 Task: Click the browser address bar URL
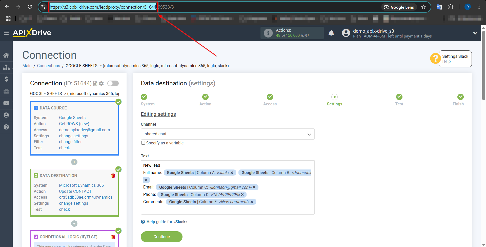tap(112, 7)
